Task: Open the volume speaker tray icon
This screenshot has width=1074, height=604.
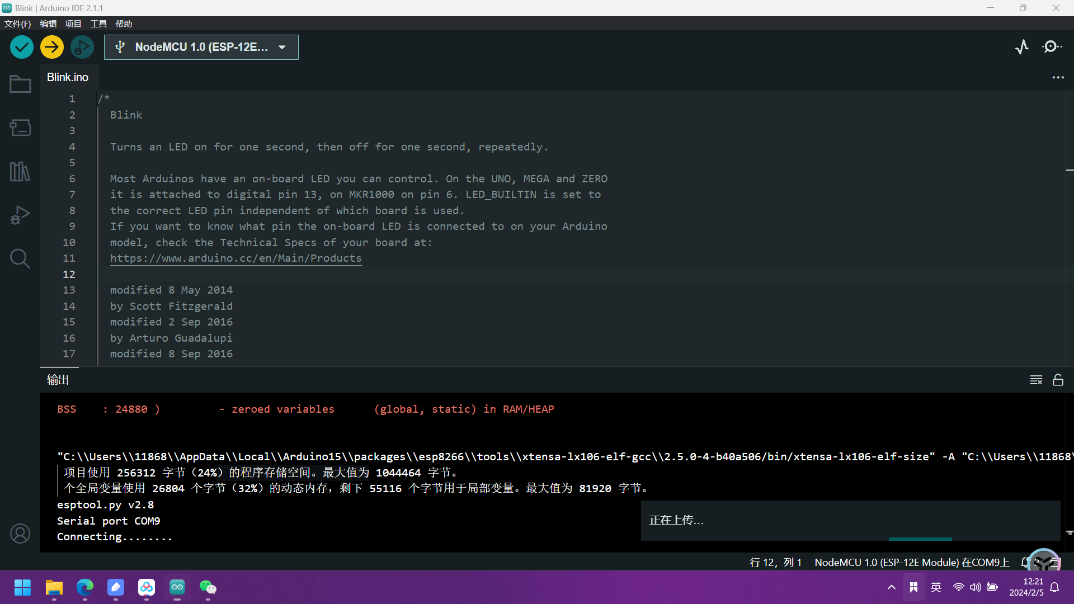Action: click(975, 587)
